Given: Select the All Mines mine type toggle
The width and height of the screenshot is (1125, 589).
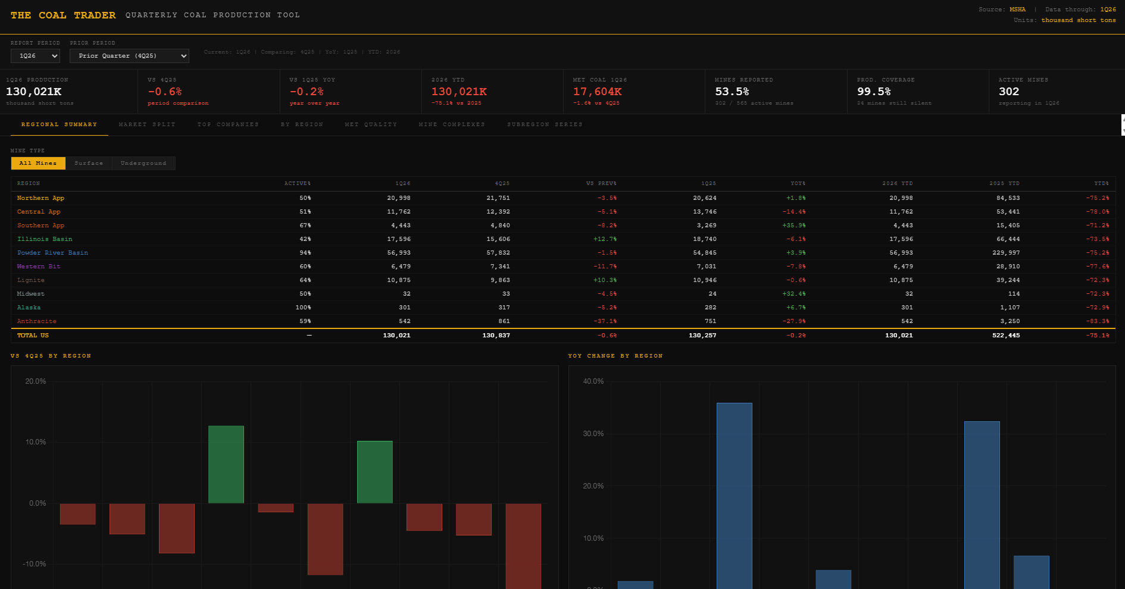Looking at the screenshot, I should coord(38,163).
